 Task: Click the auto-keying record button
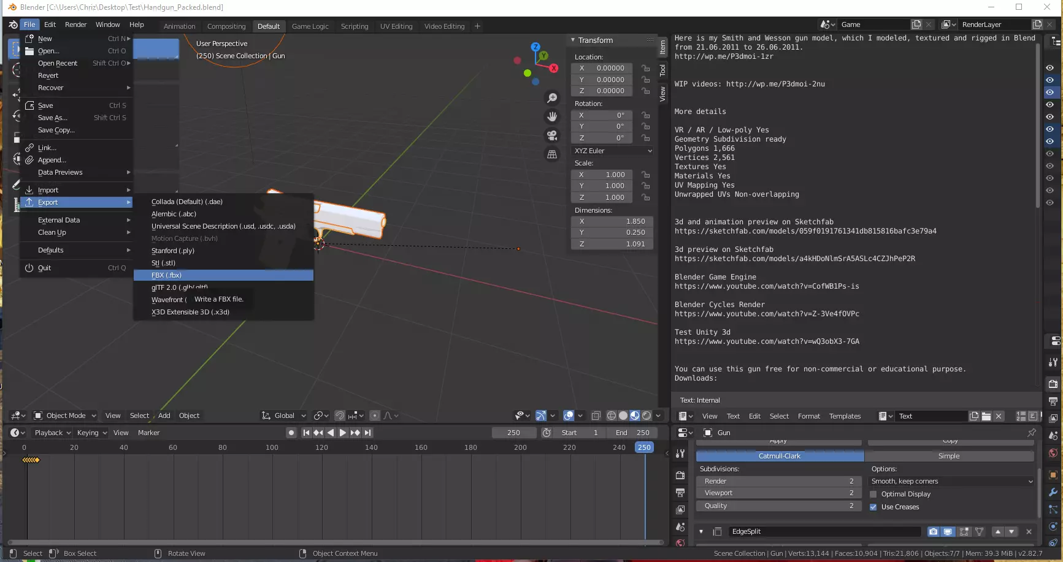291,433
